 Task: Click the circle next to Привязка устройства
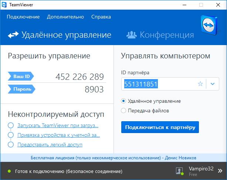pos(11,135)
